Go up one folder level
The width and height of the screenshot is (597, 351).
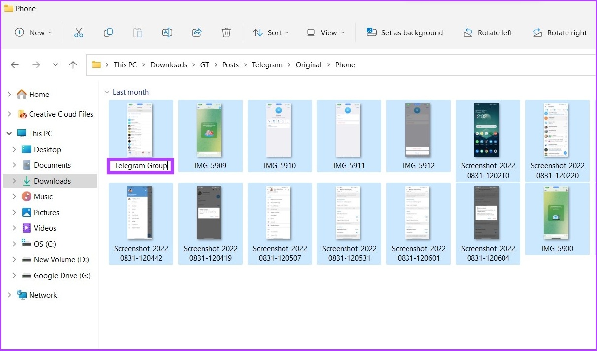(73, 65)
